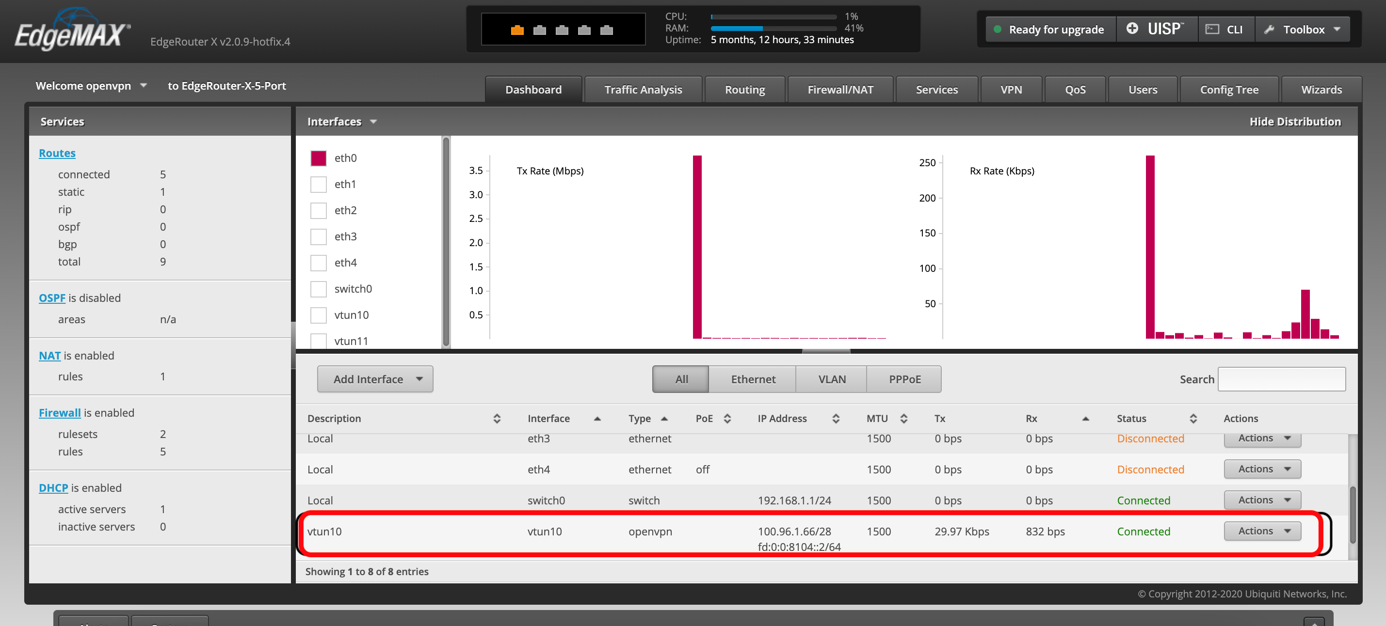Filter interfaces by Ethernet
Viewport: 1386px width, 626px height.
752,379
